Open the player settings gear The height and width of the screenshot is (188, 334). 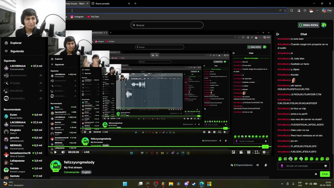click(264, 152)
